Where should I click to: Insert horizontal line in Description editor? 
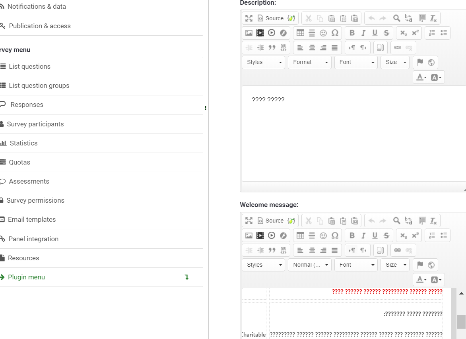point(312,33)
